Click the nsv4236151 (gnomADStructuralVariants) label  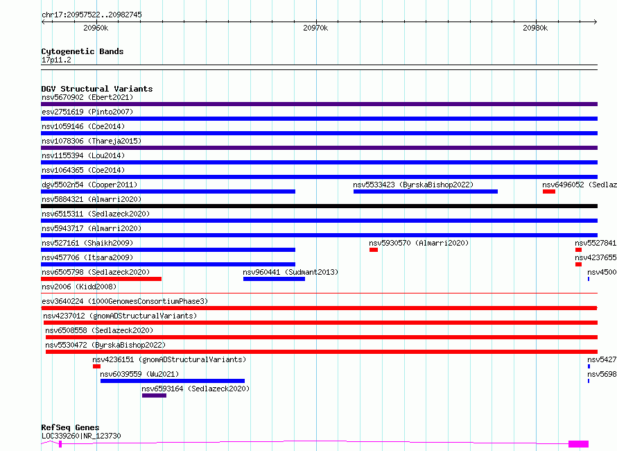169,359
